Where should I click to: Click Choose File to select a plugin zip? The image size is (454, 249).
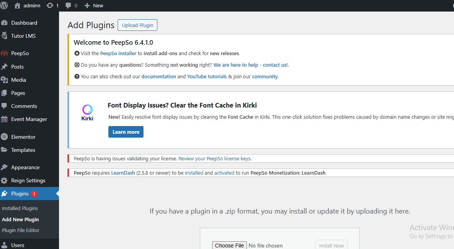[229, 245]
